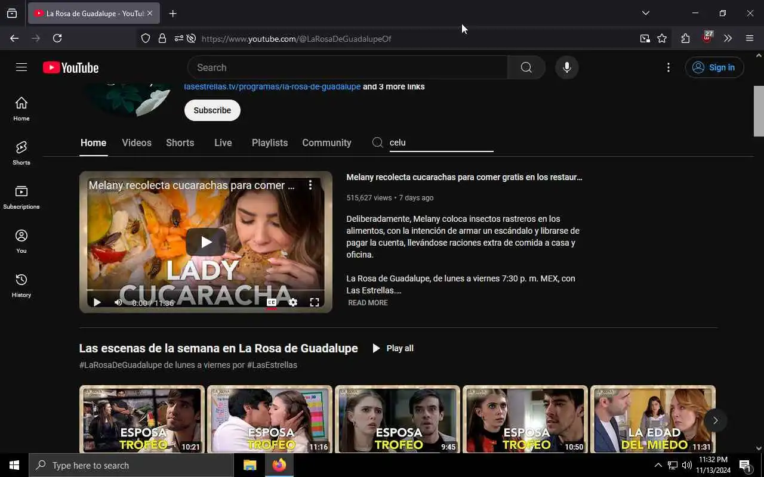Enter fullscreen on the featured video

(x=315, y=302)
